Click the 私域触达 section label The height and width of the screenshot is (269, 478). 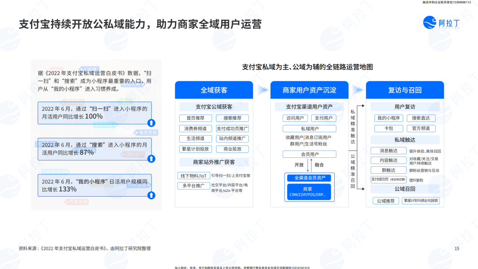[405, 140]
